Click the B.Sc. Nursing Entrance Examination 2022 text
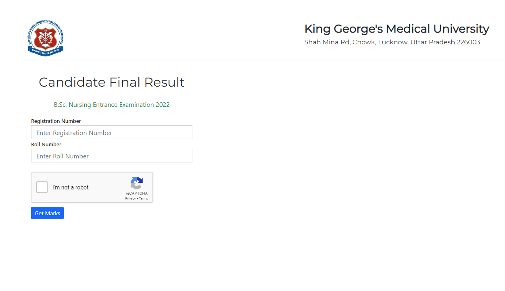This screenshot has height=291, width=505. (x=112, y=105)
